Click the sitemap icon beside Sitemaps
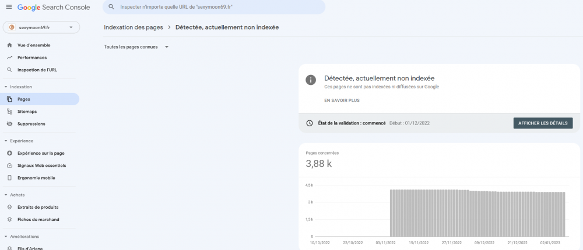The image size is (583, 250). pyautogui.click(x=10, y=111)
